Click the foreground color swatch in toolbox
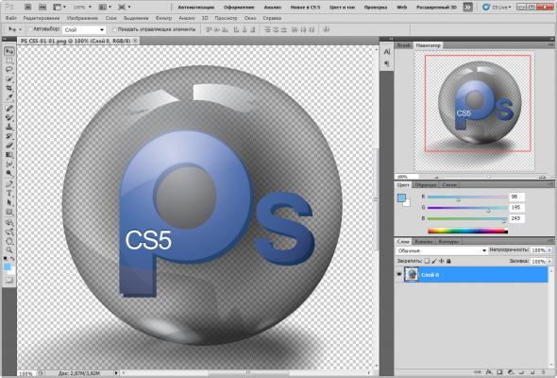The image size is (557, 378). click(8, 266)
